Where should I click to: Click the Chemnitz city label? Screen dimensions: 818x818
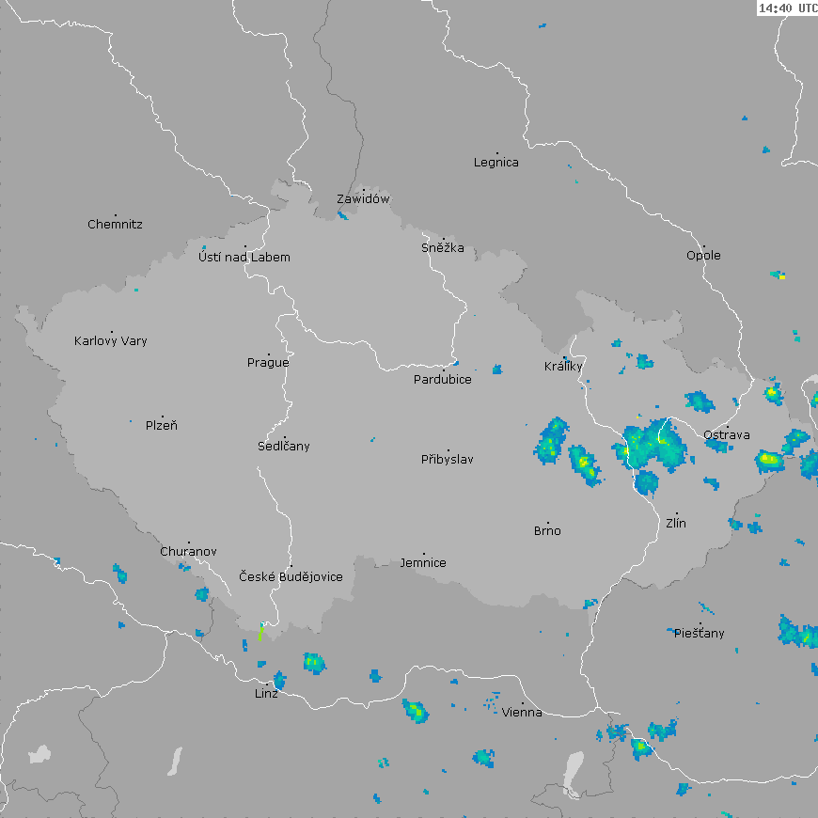tap(115, 225)
